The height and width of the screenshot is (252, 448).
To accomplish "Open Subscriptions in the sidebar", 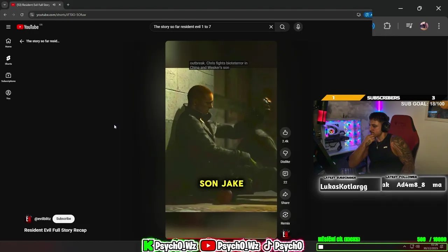I will (8, 77).
